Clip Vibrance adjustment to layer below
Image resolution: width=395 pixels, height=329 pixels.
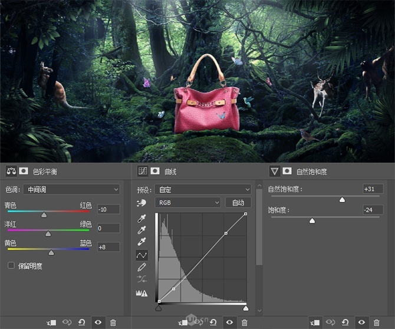(x=315, y=323)
